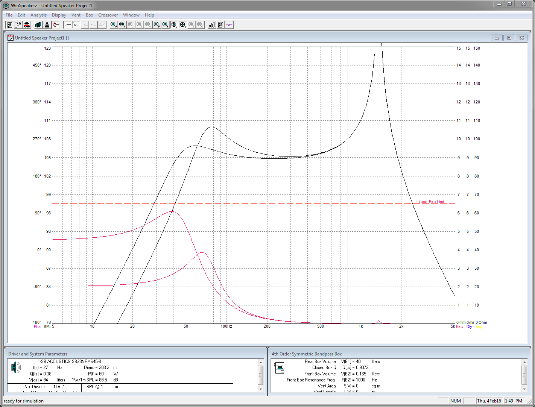This screenshot has height=407, width=535.
Task: Click the green driver array toolbar icon
Action: pos(38,25)
